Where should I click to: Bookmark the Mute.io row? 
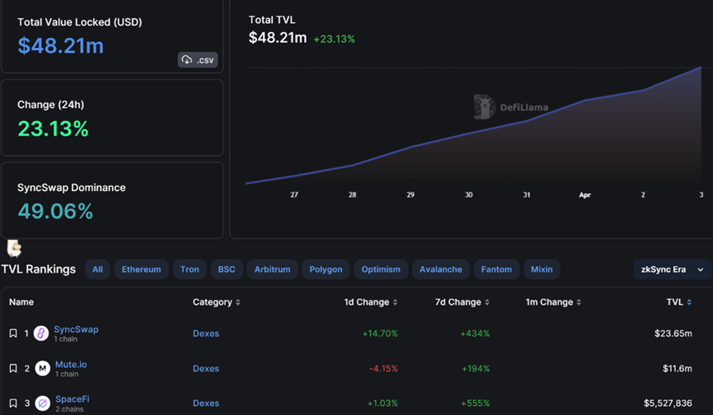point(13,368)
